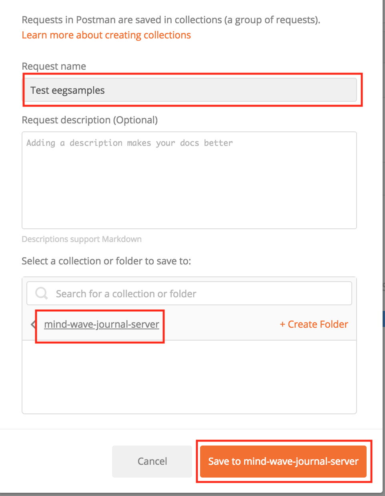Click the empty area below the collection list
Viewport: 385px width, 496px height.
[x=189, y=377]
